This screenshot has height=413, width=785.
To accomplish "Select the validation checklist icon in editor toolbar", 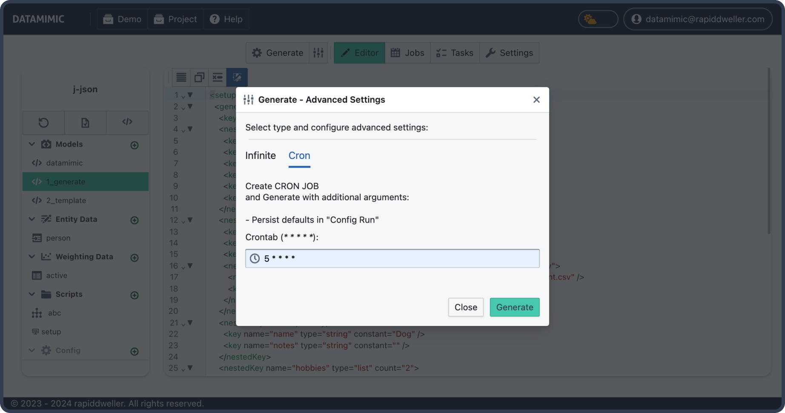I will [x=218, y=77].
